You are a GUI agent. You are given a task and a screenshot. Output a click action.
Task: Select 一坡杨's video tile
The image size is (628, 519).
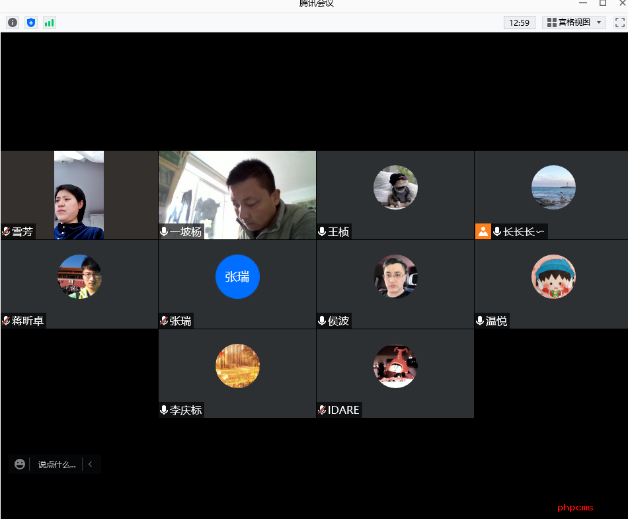point(237,195)
